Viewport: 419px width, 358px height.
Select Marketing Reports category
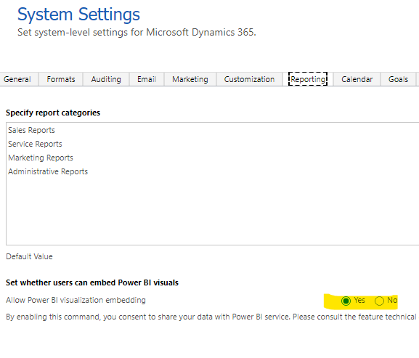point(41,158)
